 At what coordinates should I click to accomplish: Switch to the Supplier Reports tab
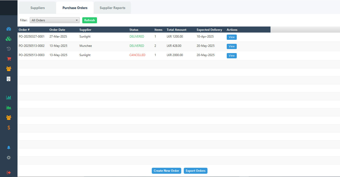[x=112, y=8]
